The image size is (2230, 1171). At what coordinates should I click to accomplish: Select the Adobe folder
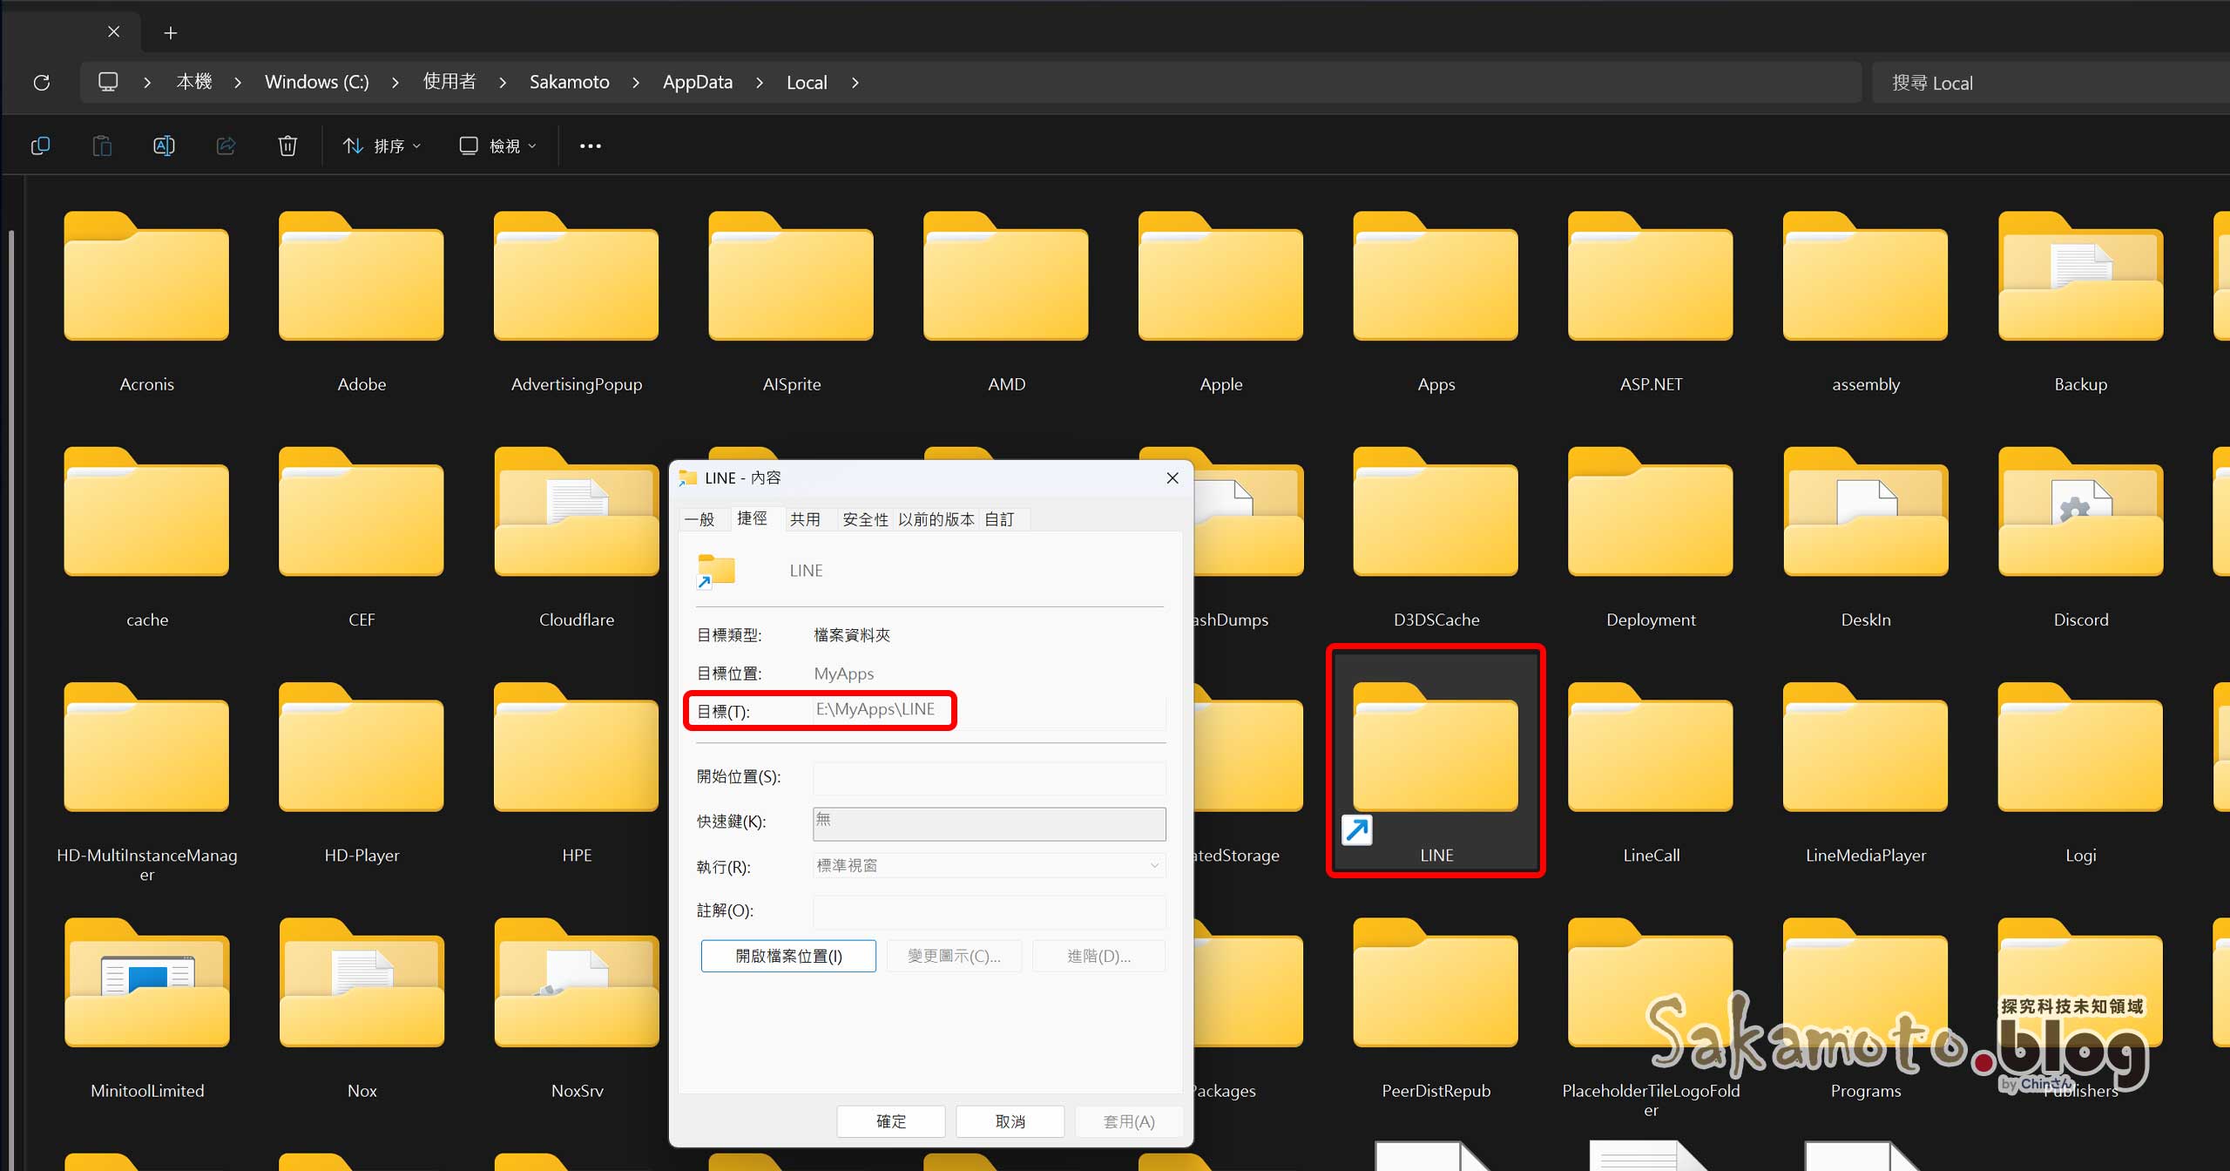362,301
